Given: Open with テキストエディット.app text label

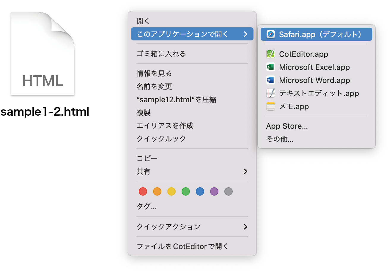Looking at the screenshot, I should point(319,93).
